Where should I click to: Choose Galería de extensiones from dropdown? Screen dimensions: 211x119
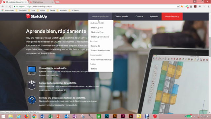(x=100, y=51)
